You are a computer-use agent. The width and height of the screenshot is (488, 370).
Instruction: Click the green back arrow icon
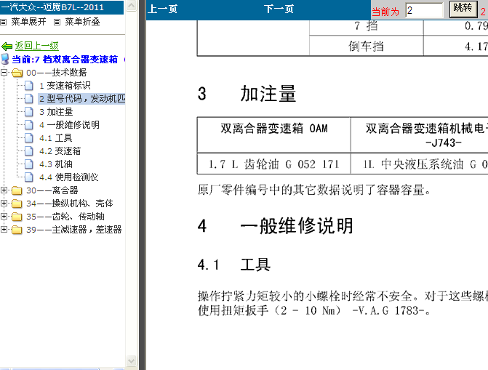(x=7, y=47)
